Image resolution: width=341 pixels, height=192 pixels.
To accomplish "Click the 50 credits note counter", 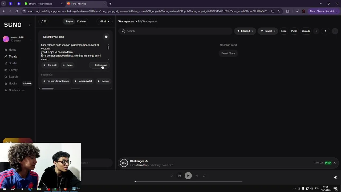I will pyautogui.click(x=44, y=21).
